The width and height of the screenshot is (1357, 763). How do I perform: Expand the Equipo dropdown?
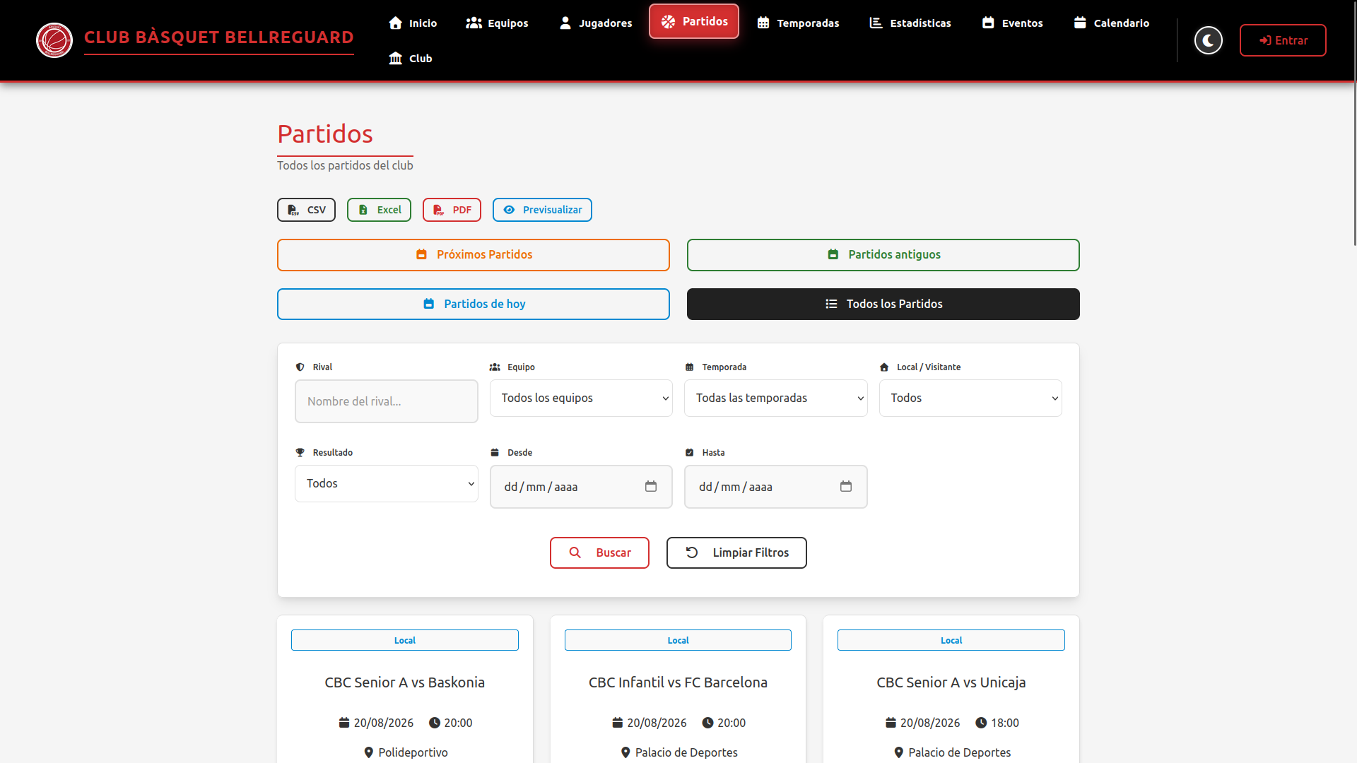581,398
